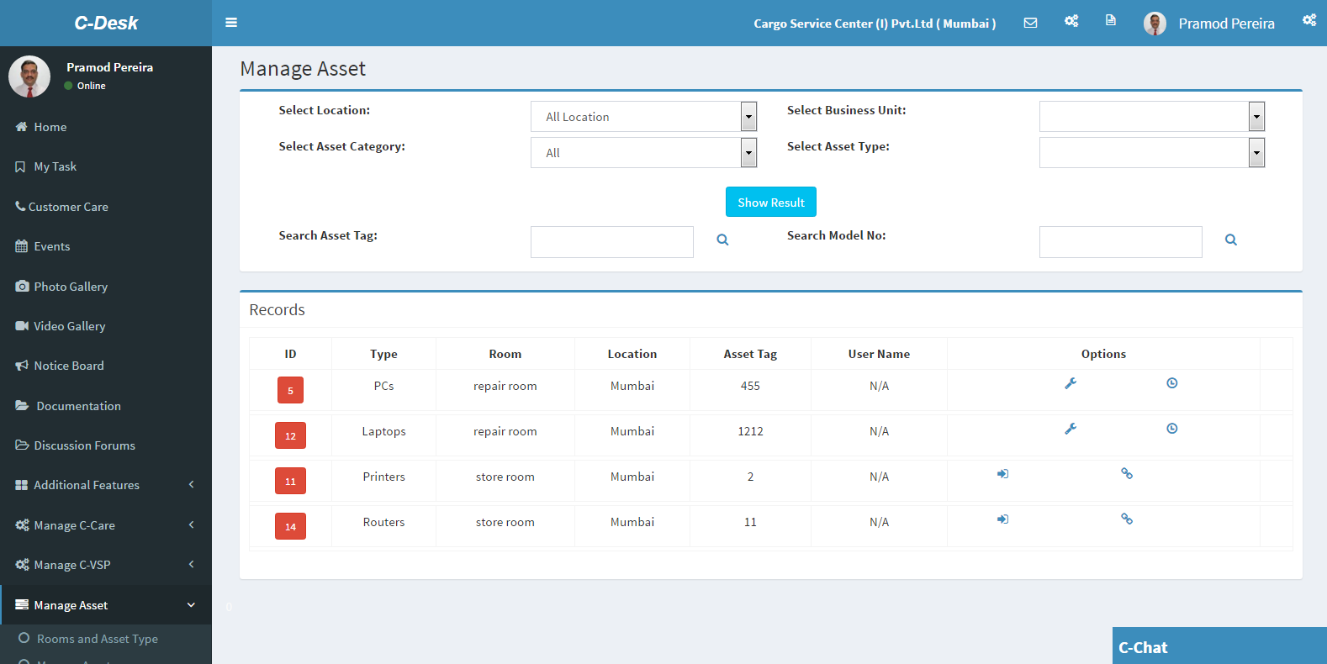Click the Online status indicator
The width and height of the screenshot is (1327, 664).
85,86
